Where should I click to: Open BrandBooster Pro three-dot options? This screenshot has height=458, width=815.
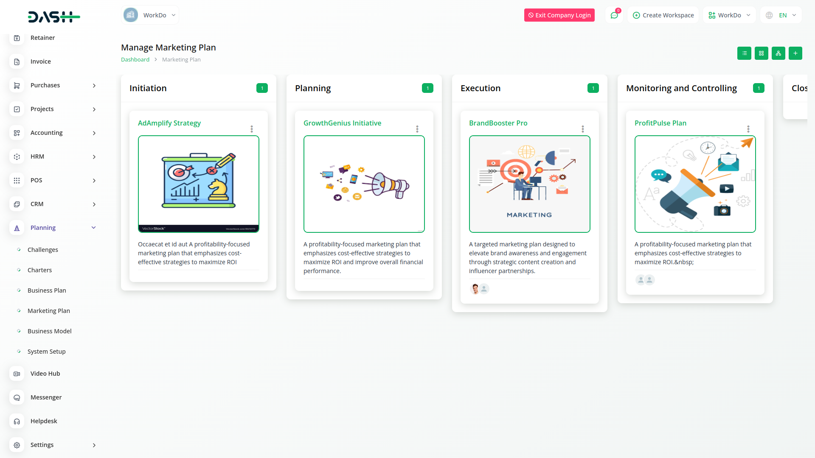pyautogui.click(x=583, y=129)
